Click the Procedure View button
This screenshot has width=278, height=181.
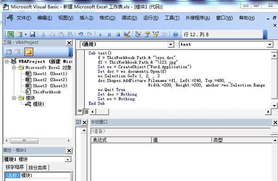pos(79,111)
